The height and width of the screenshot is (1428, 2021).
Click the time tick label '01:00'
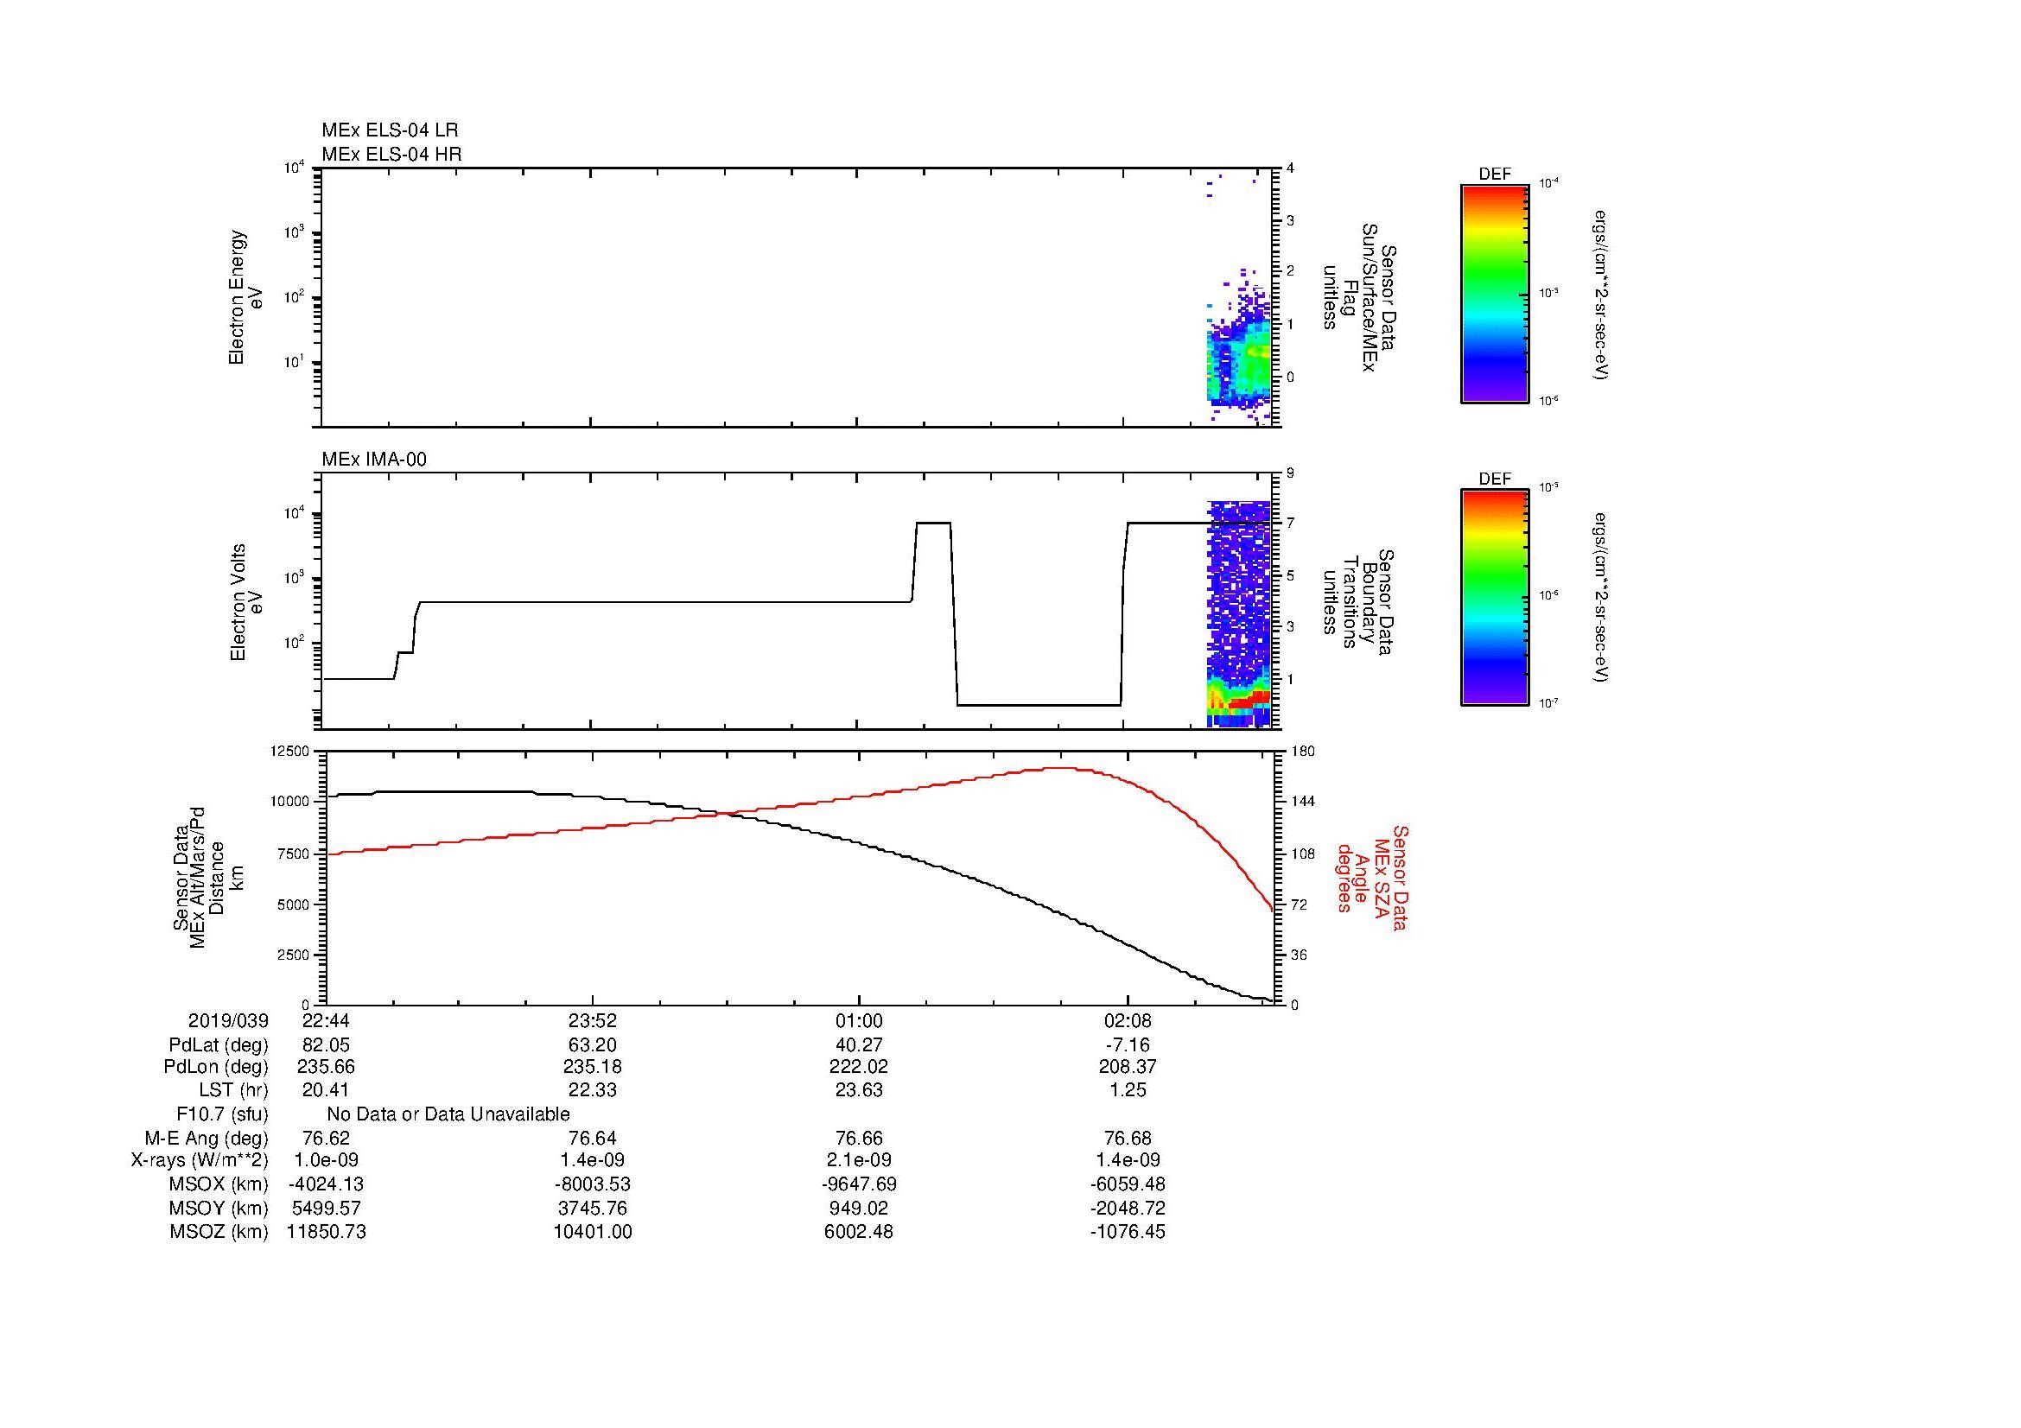(858, 1020)
